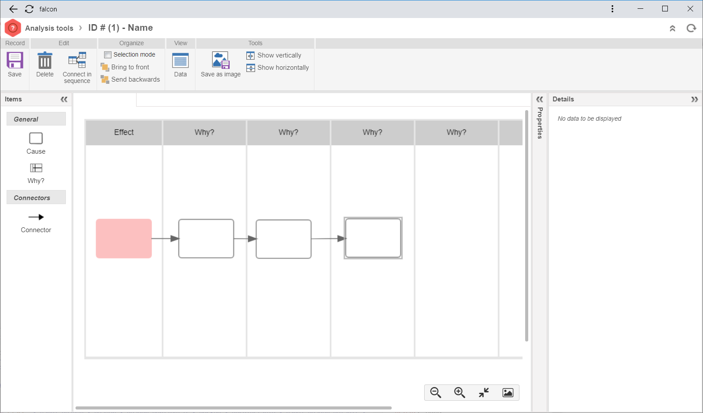Click the Connect in sequence icon

77,60
